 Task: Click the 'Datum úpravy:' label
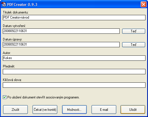click(x=12, y=39)
